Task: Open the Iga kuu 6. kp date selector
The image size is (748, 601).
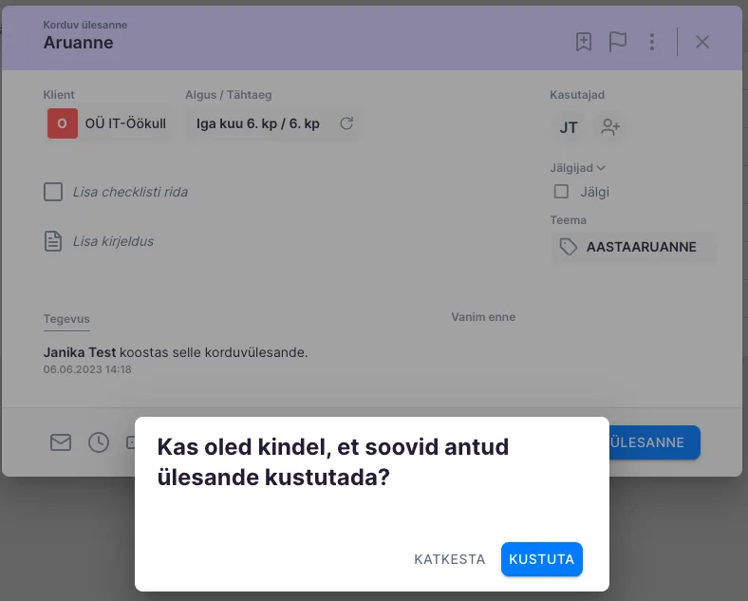Action: click(257, 123)
